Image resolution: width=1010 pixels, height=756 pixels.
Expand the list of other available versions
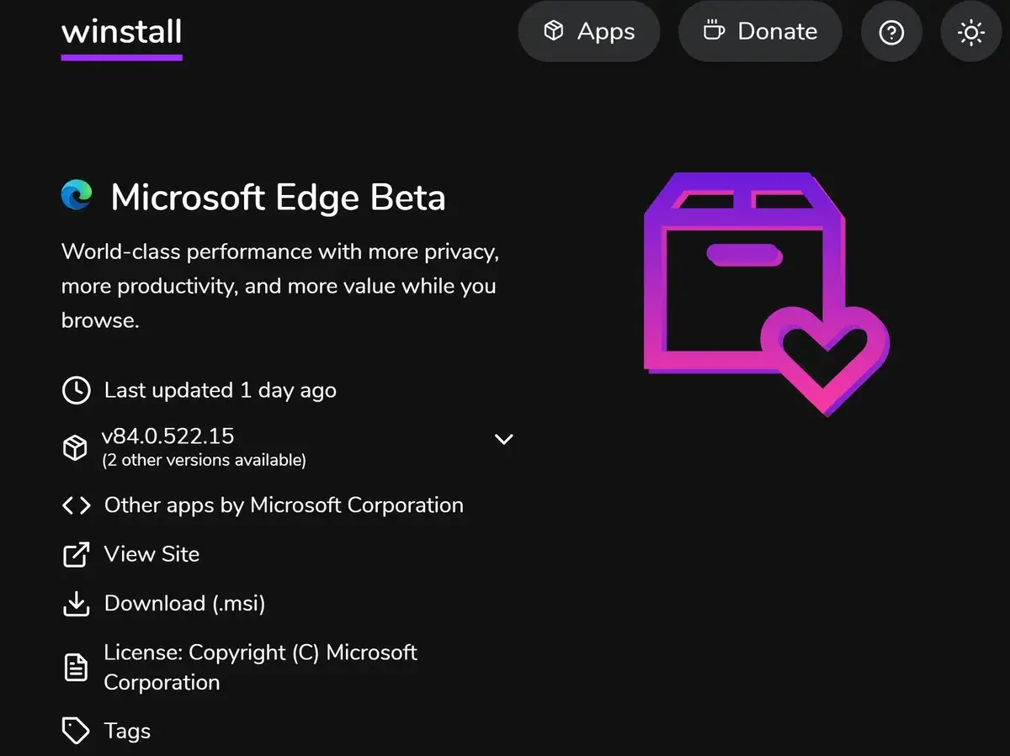pos(503,439)
